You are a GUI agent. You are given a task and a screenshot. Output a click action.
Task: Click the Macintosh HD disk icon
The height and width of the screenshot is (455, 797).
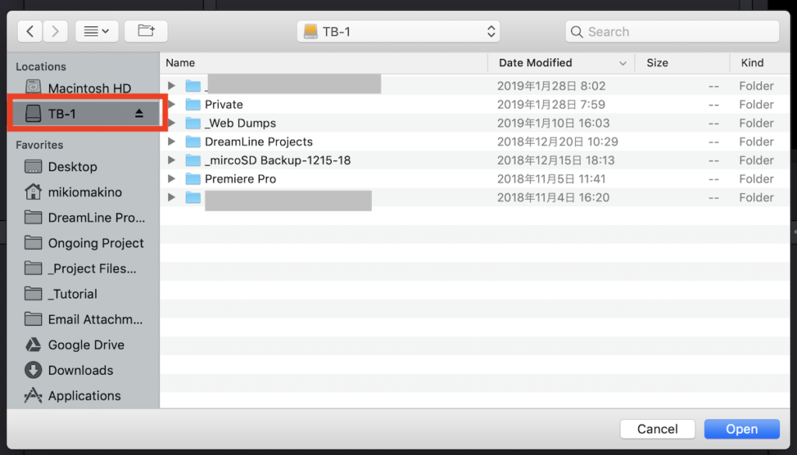tap(33, 87)
